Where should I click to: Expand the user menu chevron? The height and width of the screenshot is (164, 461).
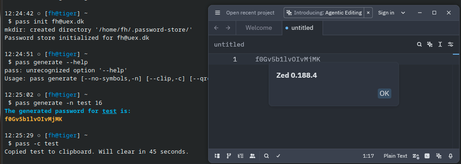[x=403, y=13]
